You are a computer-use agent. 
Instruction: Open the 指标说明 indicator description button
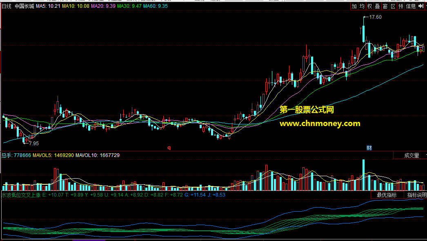[416, 195]
